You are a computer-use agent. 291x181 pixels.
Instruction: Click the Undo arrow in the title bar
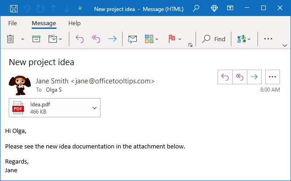coord(27,9)
